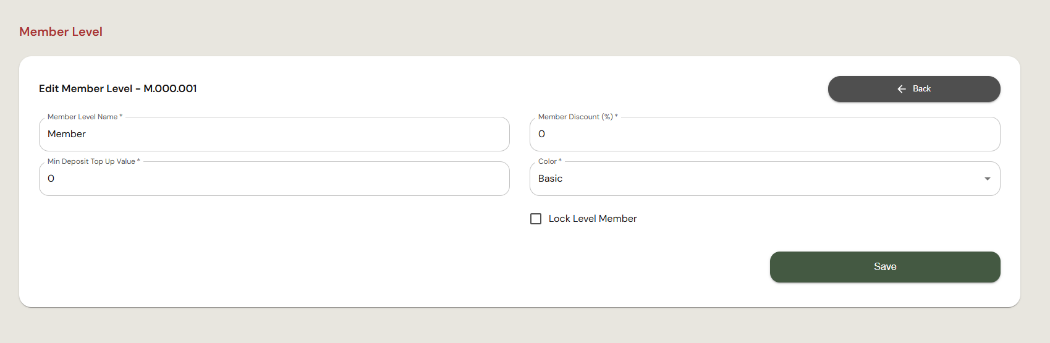Click the 0 value in Min Deposit
This screenshot has height=343, width=1050.
51,179
